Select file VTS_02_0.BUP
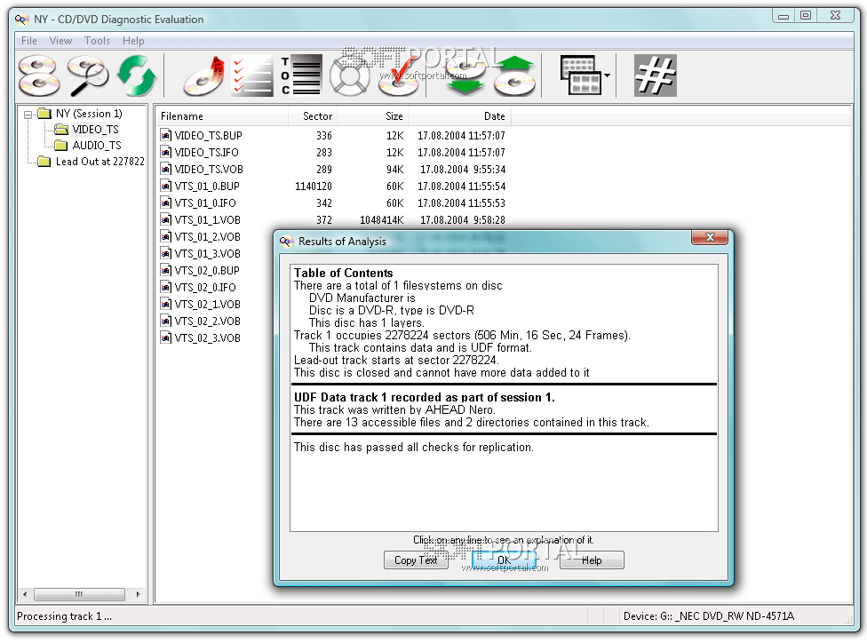 pyautogui.click(x=207, y=270)
